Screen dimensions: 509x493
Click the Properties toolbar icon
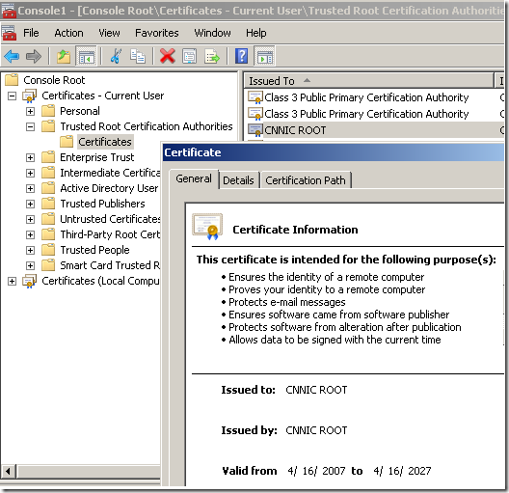(x=189, y=57)
